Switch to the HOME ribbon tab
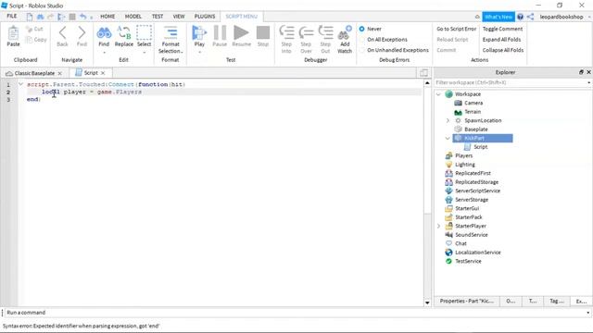 pos(107,17)
